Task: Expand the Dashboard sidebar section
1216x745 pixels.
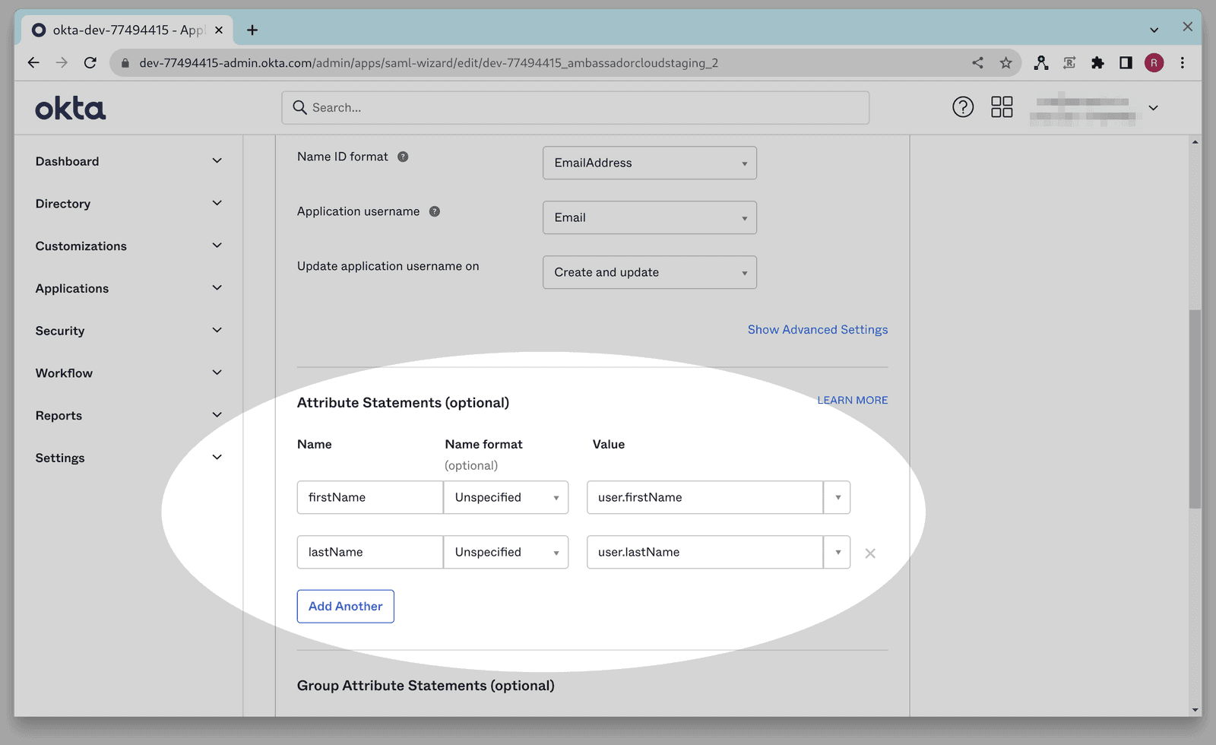Action: [217, 161]
